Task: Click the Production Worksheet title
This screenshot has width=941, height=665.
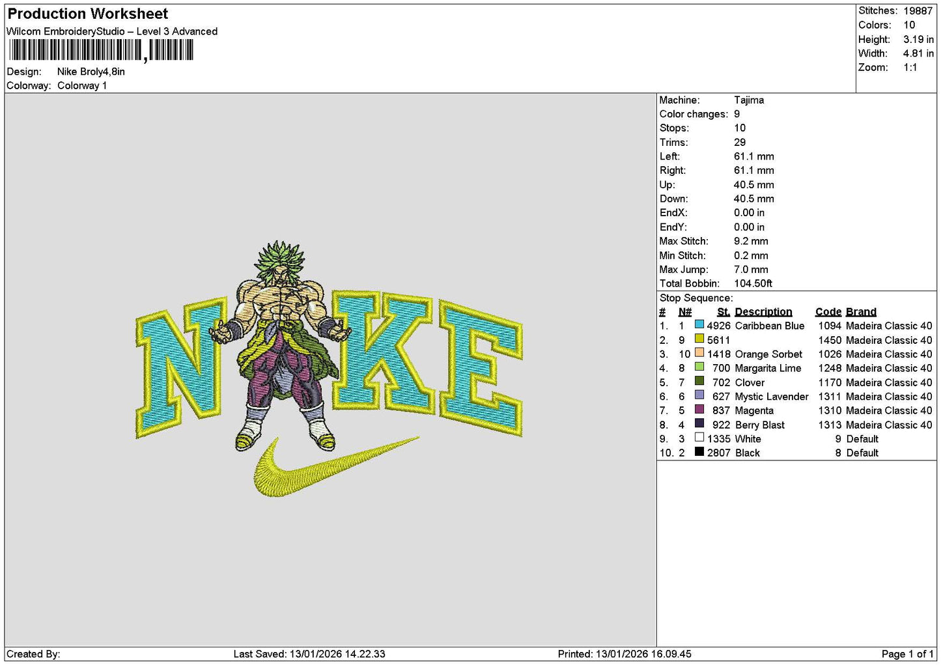Action: pyautogui.click(x=87, y=14)
